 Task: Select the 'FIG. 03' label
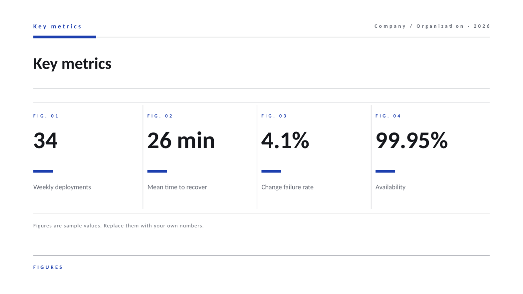(274, 116)
